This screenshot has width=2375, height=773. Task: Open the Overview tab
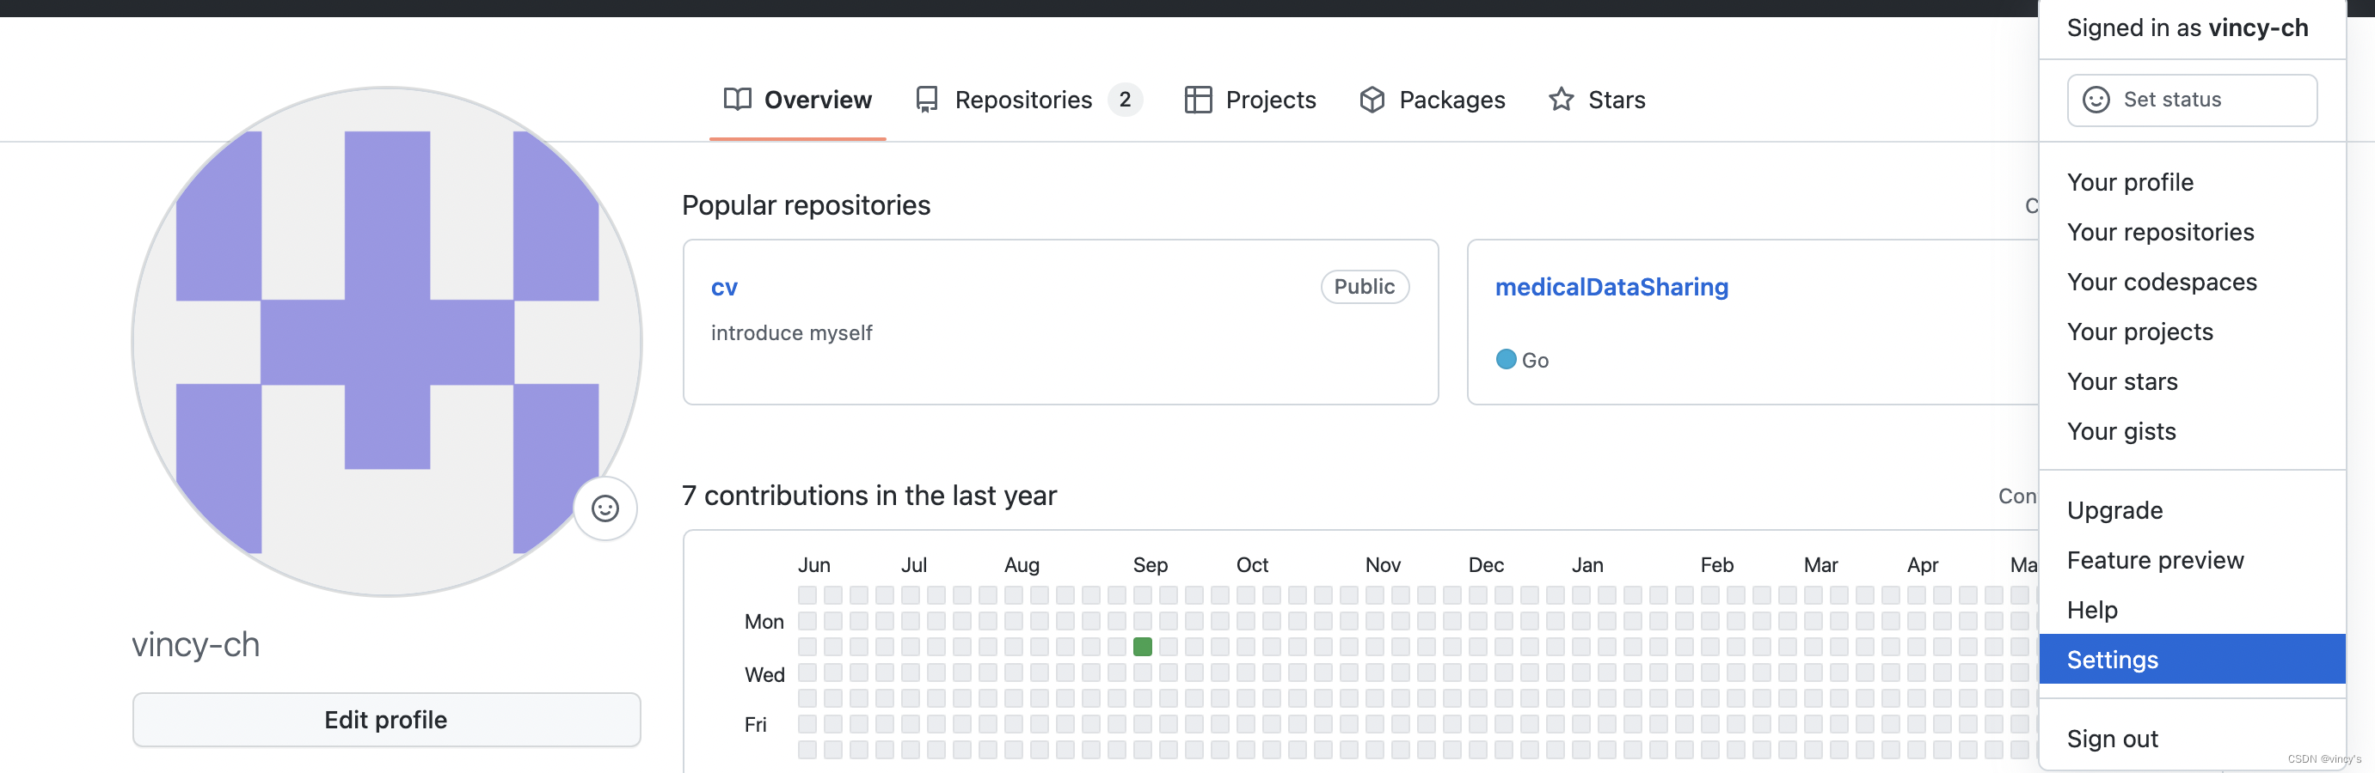click(x=797, y=100)
